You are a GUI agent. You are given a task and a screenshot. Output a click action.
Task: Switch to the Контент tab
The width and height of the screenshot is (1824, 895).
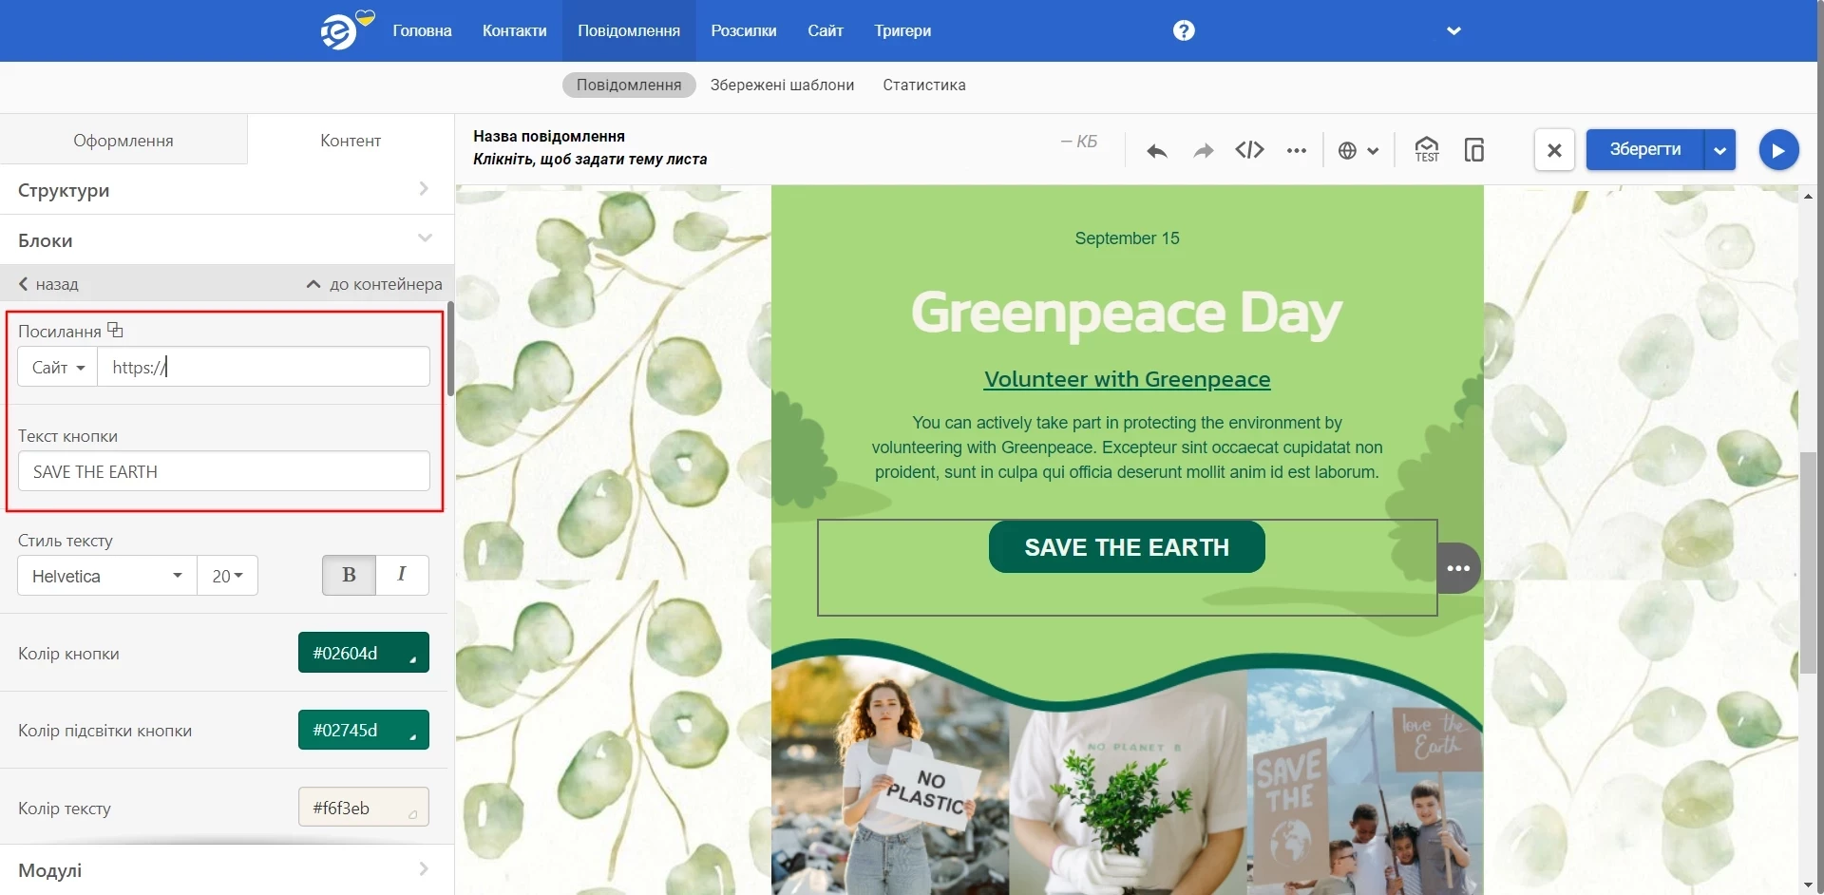coord(351,140)
